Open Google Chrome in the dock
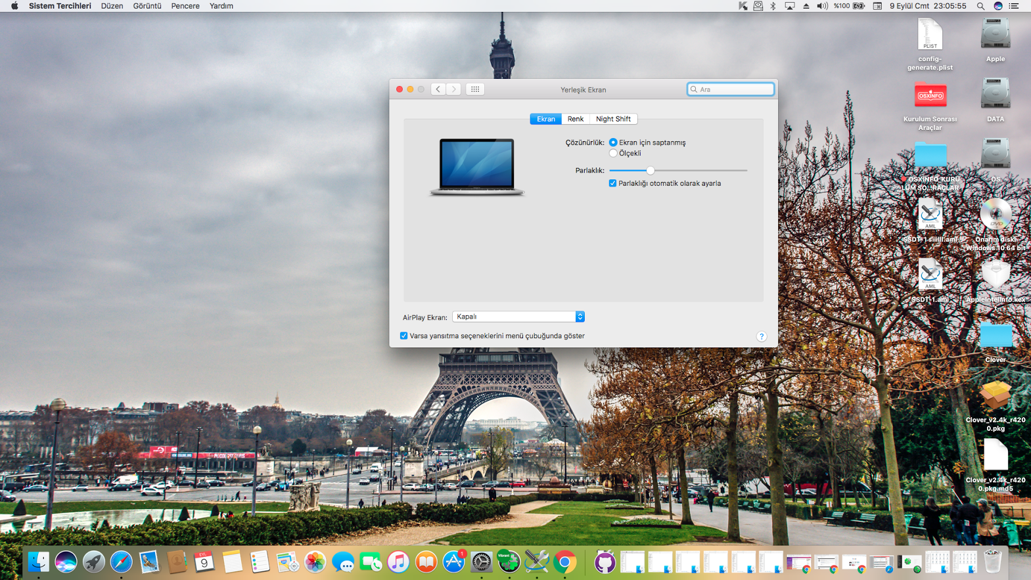1031x580 pixels. [564, 562]
